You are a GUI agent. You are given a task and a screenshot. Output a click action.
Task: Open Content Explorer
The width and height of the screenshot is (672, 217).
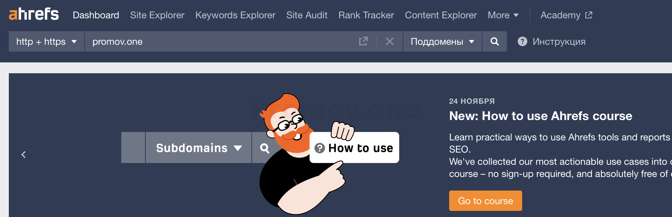pyautogui.click(x=441, y=15)
